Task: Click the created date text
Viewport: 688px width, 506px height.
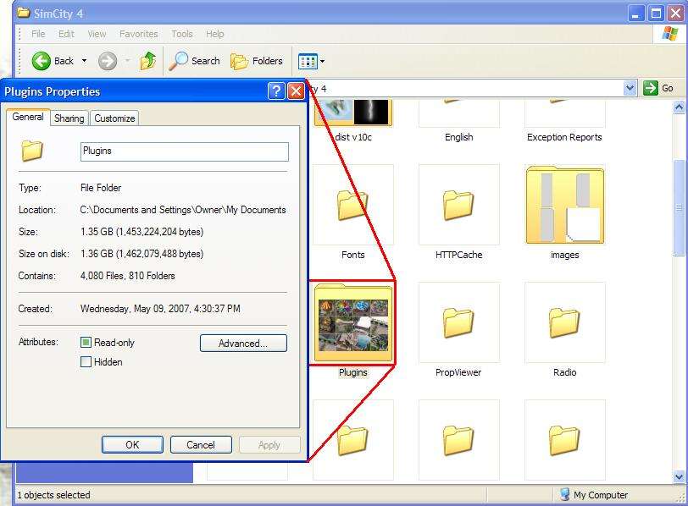Action: pos(160,309)
